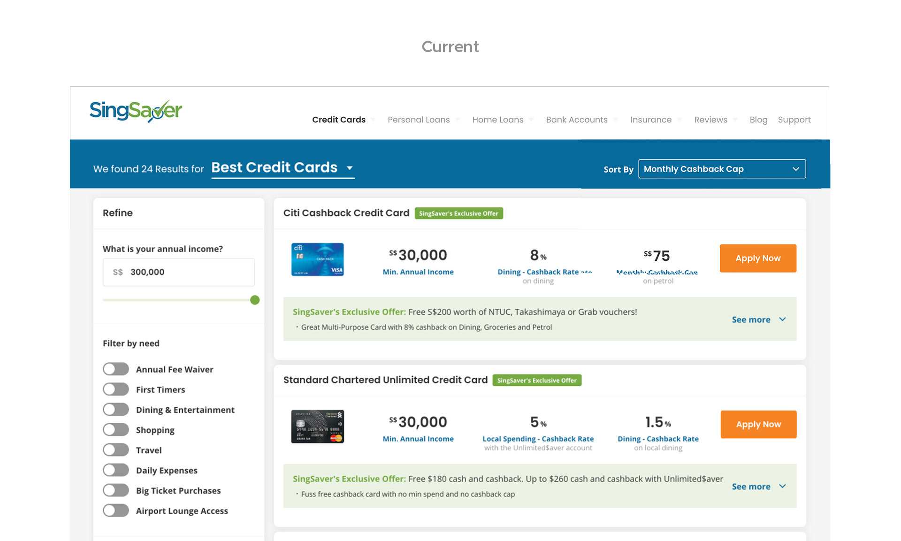
Task: Enable the Annual Fee Waiver filter
Action: tap(116, 369)
